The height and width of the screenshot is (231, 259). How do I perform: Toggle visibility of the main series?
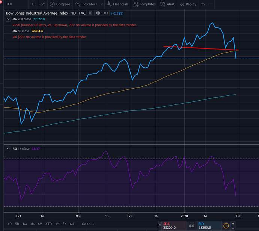(98, 13)
